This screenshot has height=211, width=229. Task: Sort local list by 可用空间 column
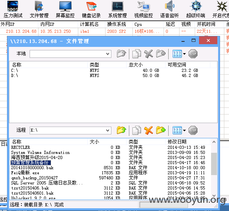point(188,64)
